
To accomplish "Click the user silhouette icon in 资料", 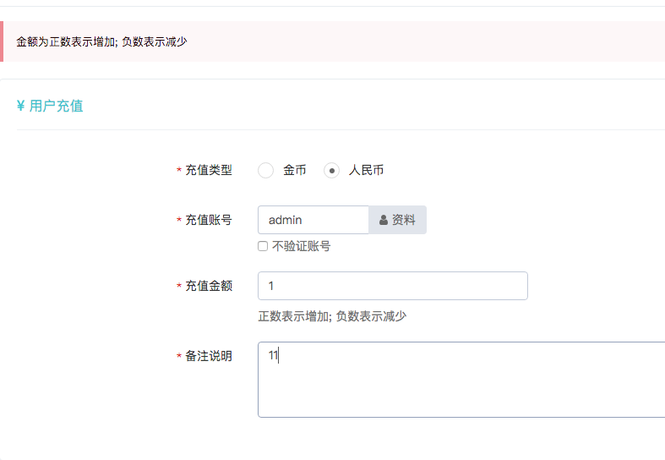I will [x=384, y=220].
